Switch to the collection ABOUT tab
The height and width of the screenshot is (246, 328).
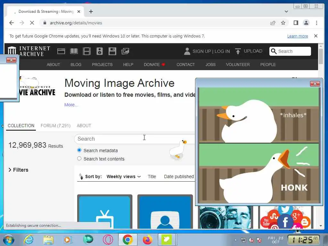(84, 126)
